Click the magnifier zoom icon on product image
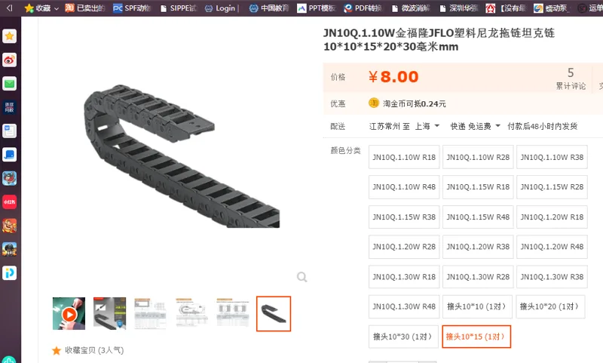 302,277
